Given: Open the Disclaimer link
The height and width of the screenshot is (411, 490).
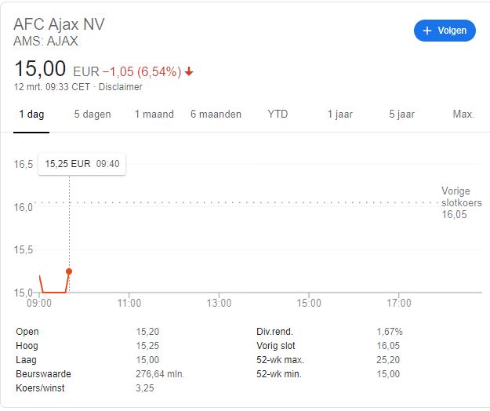Looking at the screenshot, I should pos(120,87).
